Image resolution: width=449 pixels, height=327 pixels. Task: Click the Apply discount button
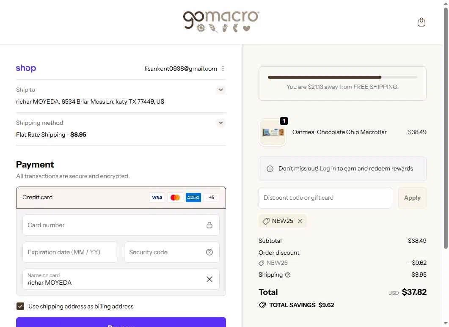(412, 198)
